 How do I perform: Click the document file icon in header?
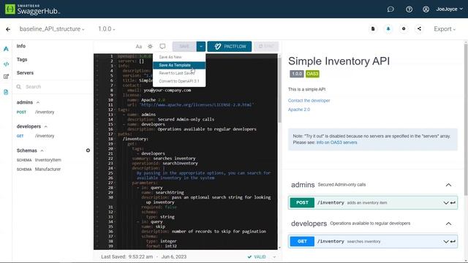point(373,29)
